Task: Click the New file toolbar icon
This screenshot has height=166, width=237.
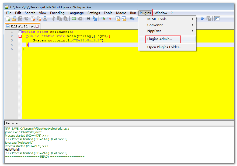Action: [8, 19]
